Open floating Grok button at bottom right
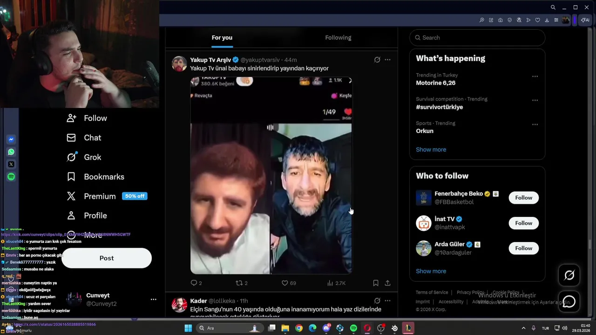Image resolution: width=596 pixels, height=335 pixels. coord(569,275)
